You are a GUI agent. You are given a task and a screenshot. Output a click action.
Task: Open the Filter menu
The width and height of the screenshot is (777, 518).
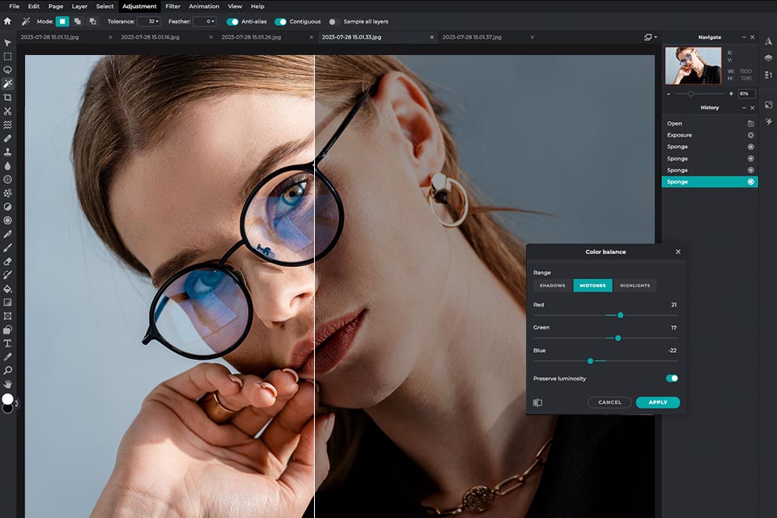pyautogui.click(x=172, y=6)
